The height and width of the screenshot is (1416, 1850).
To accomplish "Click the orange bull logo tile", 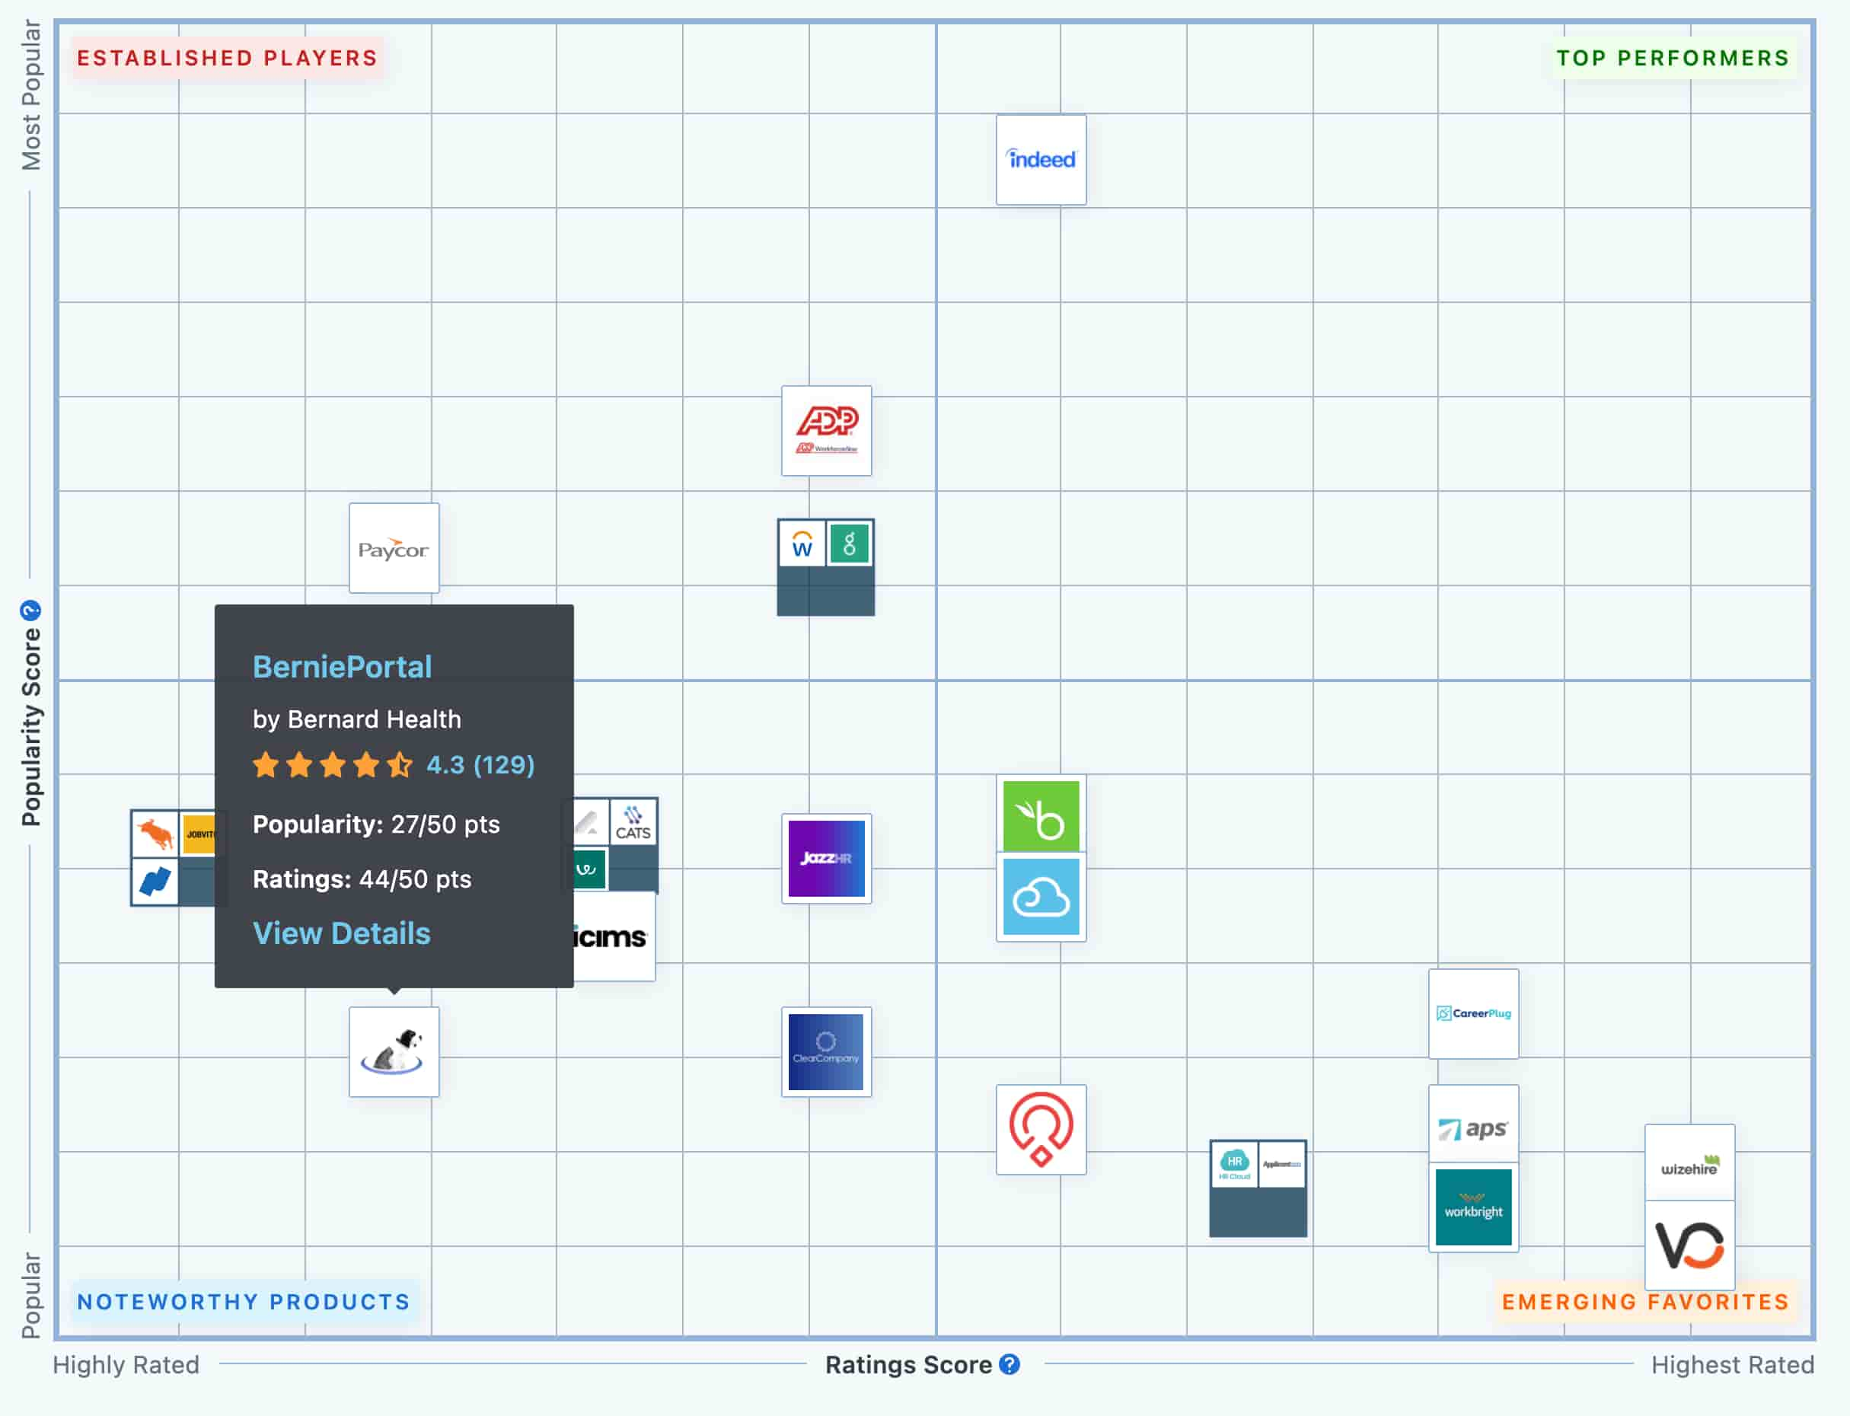I will click(155, 834).
